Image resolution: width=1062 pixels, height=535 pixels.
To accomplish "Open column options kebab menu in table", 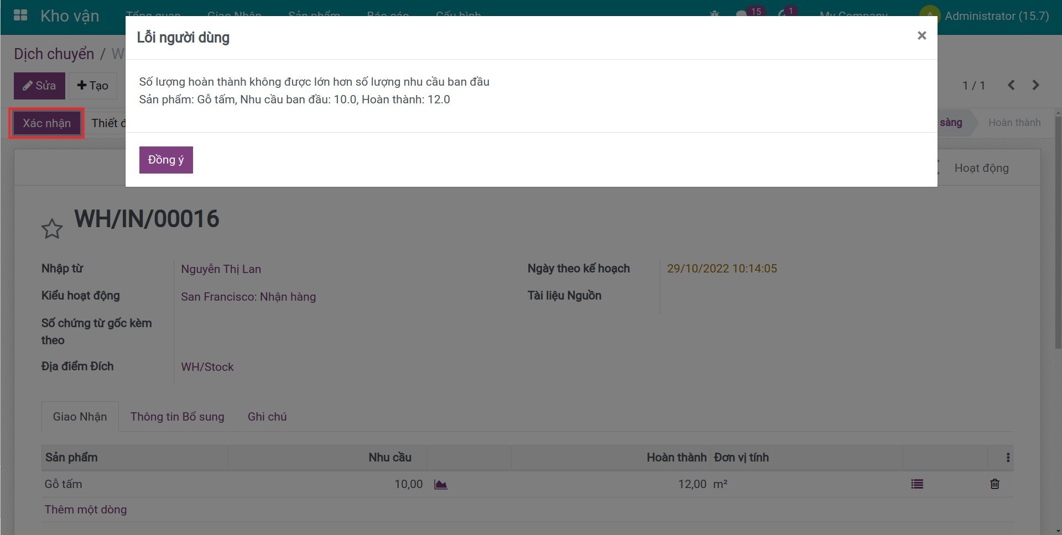I will (x=1008, y=458).
